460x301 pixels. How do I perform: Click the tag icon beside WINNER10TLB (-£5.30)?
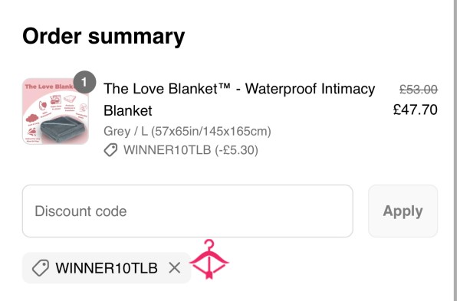(x=110, y=150)
